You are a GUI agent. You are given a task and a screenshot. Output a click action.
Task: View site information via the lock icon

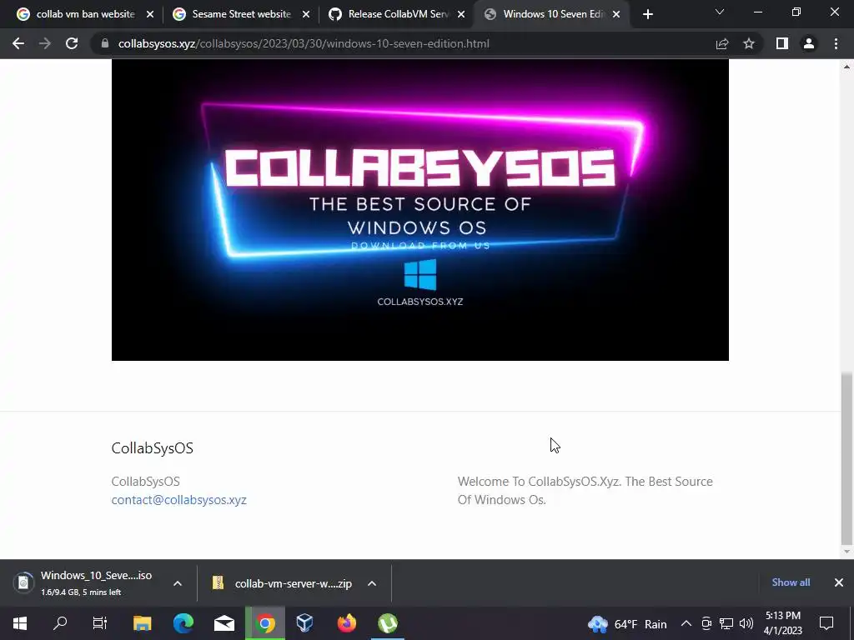point(104,43)
